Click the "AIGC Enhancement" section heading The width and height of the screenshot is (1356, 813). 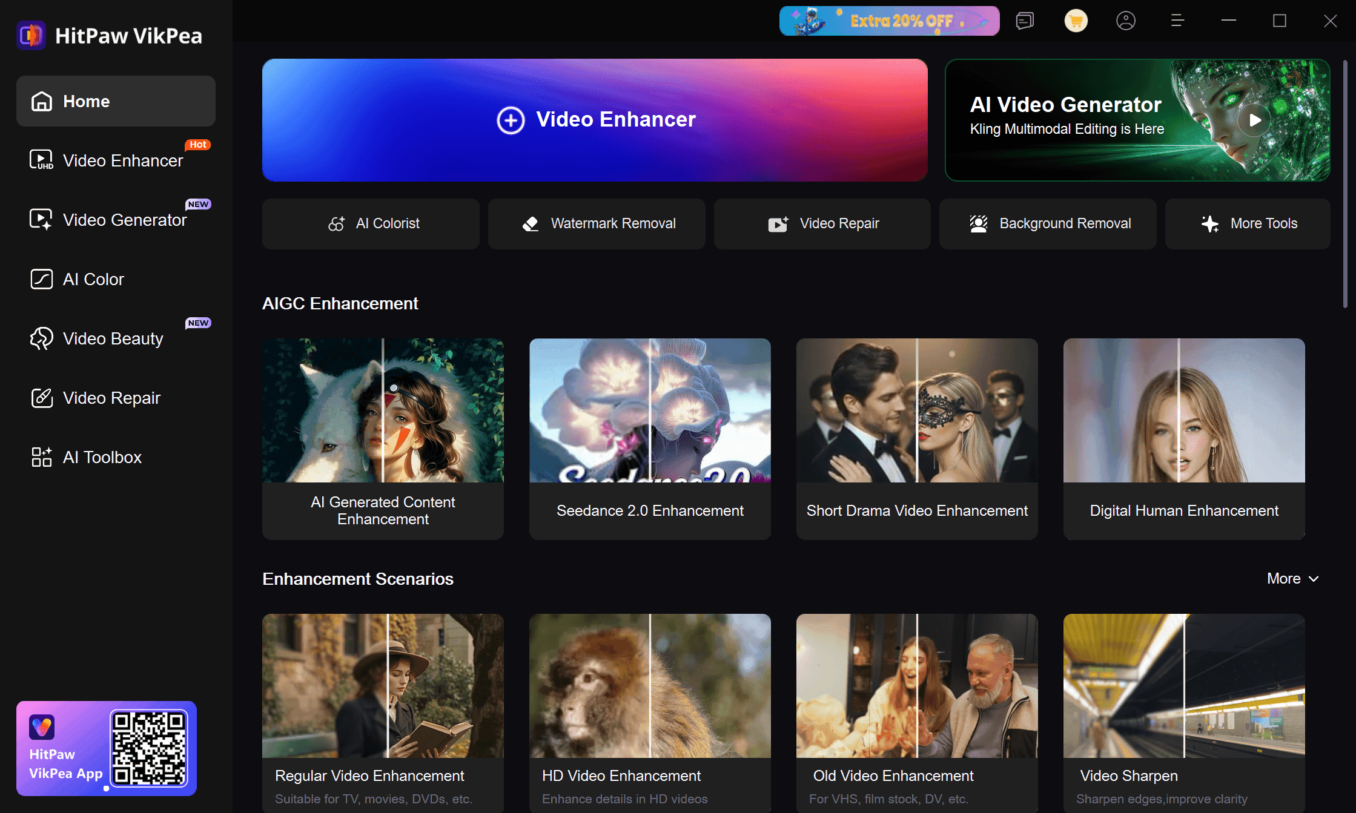point(340,303)
